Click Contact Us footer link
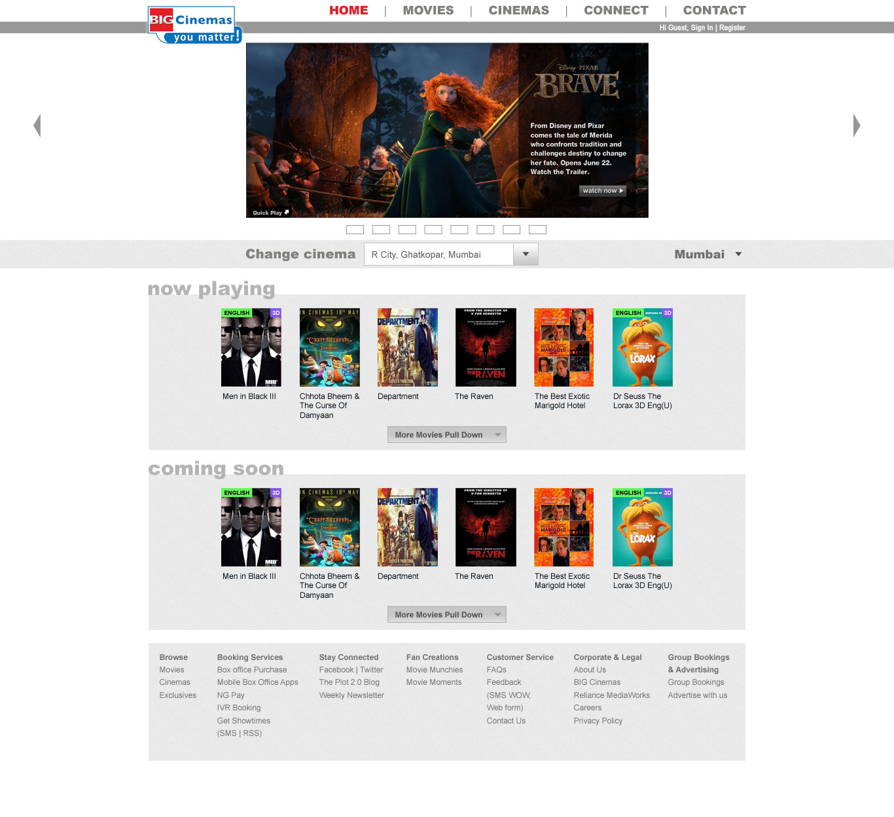This screenshot has height=817, width=894. click(506, 721)
